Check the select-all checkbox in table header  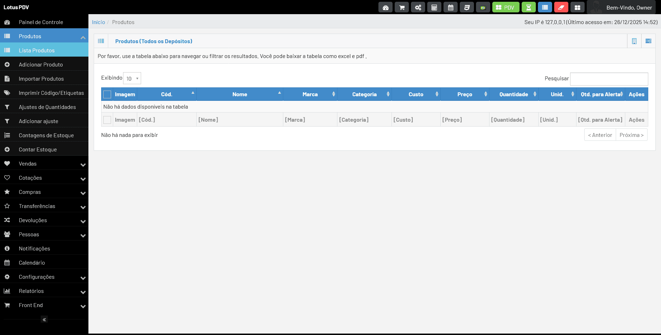coord(107,94)
